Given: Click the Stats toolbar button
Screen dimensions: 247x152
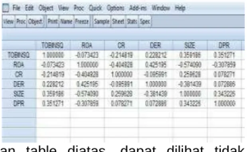Looking at the screenshot, I should tap(132, 21).
